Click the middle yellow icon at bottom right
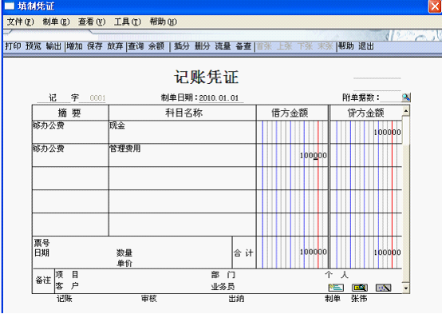Image resolution: width=442 pixels, height=314 pixels. click(x=360, y=288)
